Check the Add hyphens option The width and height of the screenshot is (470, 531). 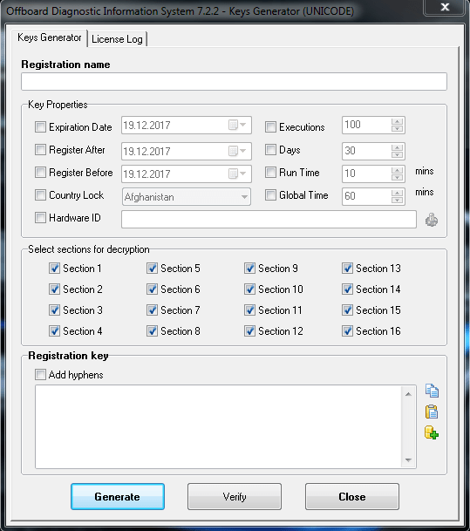click(x=40, y=375)
